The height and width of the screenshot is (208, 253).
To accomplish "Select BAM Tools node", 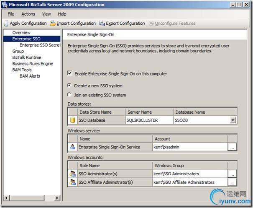I will pos(22,70).
